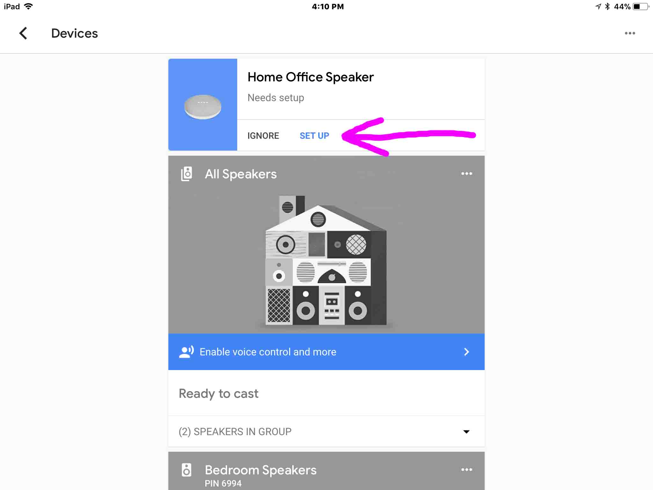Tap the Wi-Fi status icon

[x=29, y=6]
